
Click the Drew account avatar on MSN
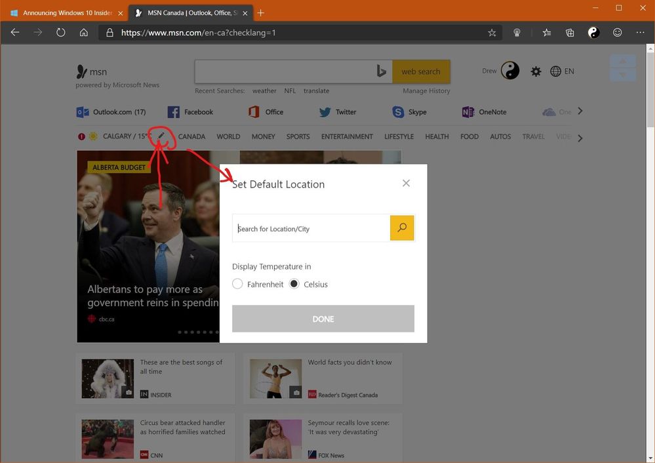pos(510,71)
